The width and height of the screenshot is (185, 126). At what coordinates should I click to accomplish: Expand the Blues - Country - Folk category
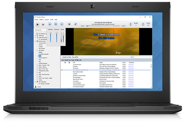[37, 65]
